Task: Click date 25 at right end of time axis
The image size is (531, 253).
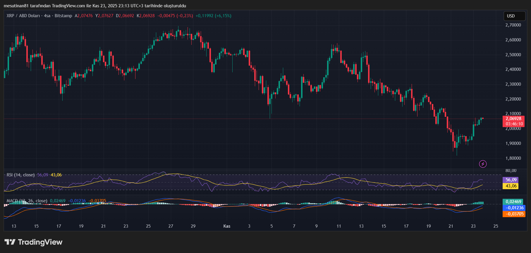Action: [496, 226]
